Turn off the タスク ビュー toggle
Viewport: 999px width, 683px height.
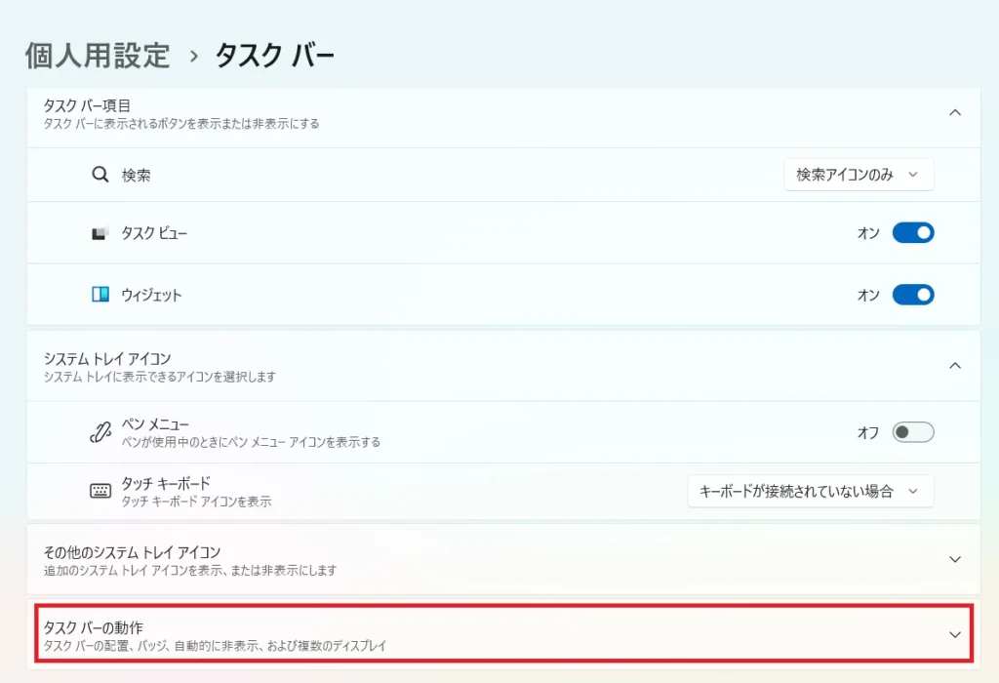click(913, 233)
